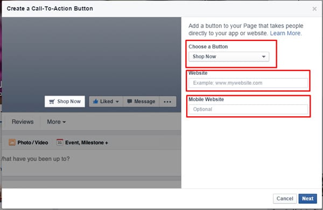The width and height of the screenshot is (323, 210).
Task: Expand the Liked dropdown arrow
Action: pos(117,102)
